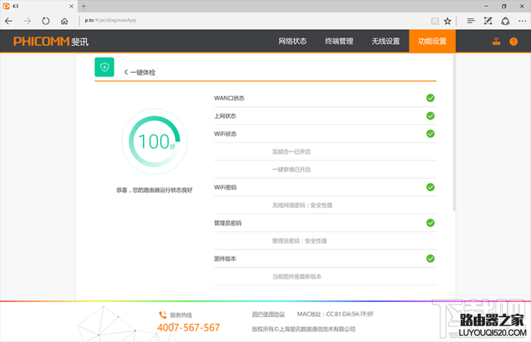Click the green check next to 管理员密码

click(430, 223)
